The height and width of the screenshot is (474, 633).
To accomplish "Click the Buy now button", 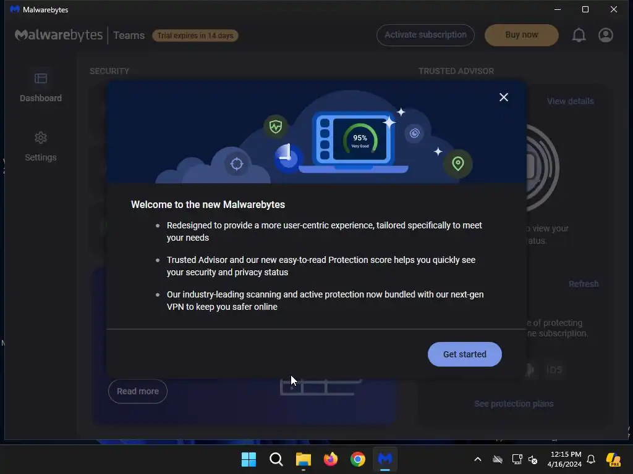I will click(x=522, y=35).
